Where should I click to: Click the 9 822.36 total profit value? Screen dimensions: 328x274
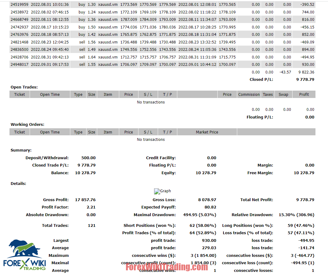coord(306,72)
